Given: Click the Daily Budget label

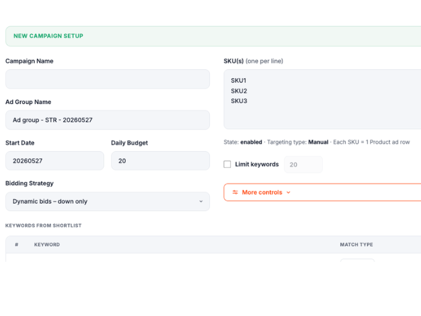Looking at the screenshot, I should pyautogui.click(x=129, y=143).
